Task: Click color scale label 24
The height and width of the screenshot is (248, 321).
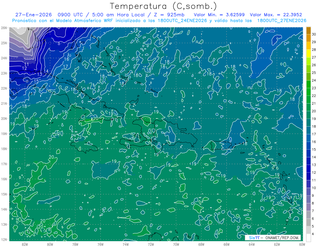Action: tap(314, 80)
